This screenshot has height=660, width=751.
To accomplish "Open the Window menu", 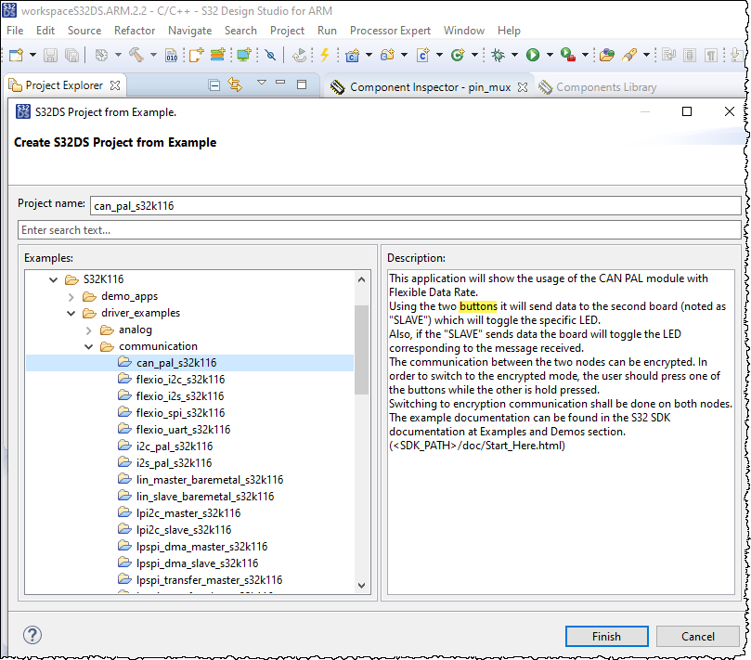I will coord(463,31).
